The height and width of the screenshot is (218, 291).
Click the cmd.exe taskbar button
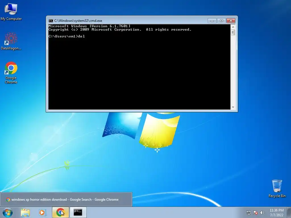tap(78, 212)
